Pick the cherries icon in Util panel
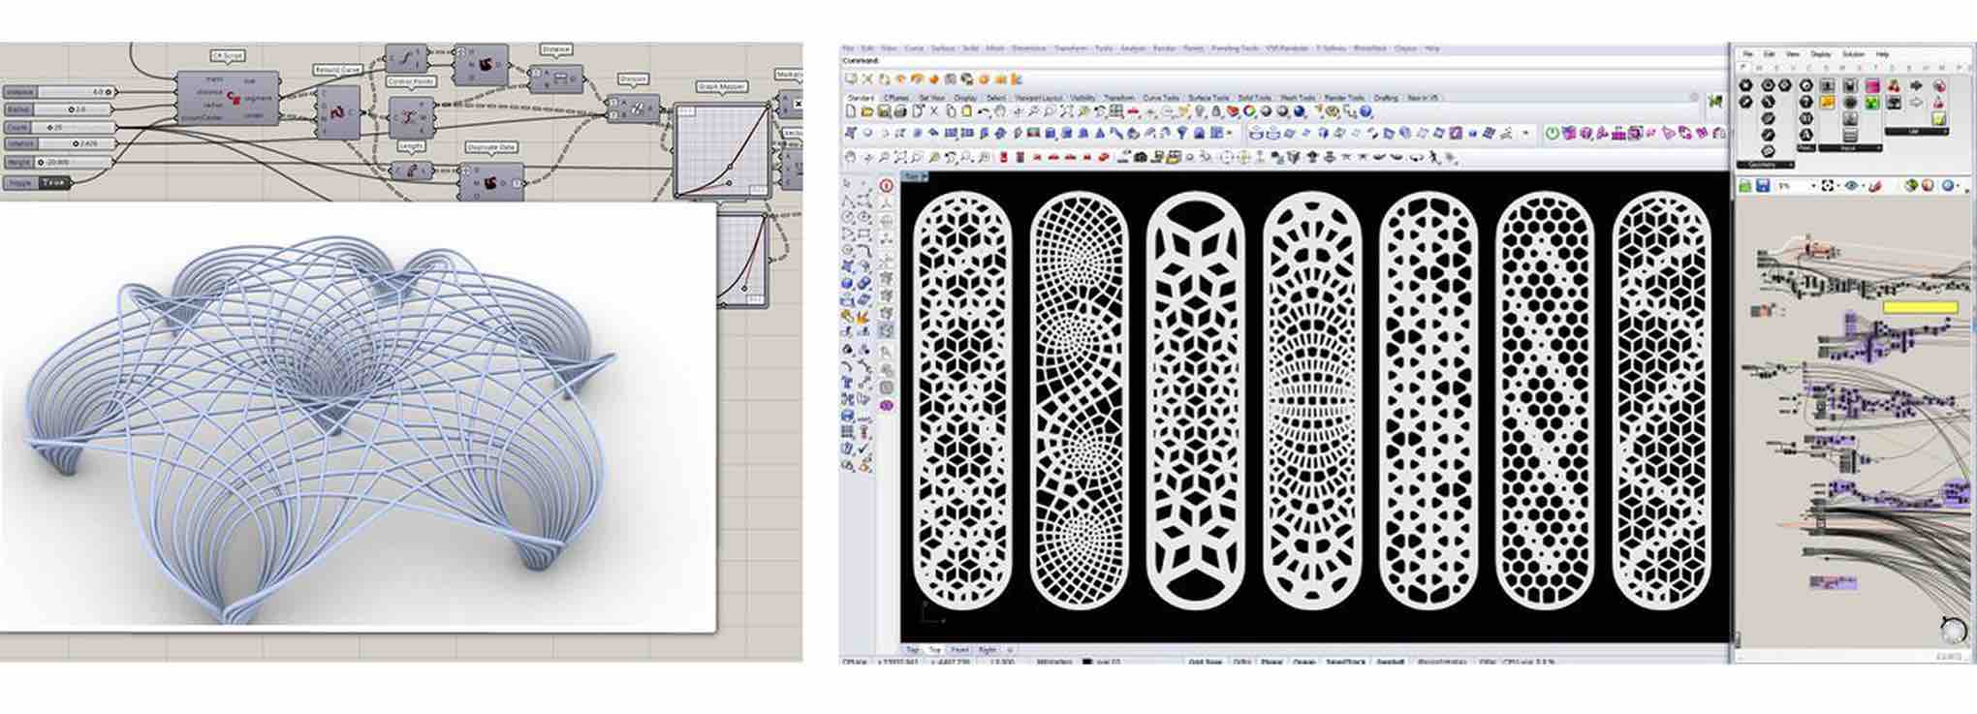 click(1894, 85)
